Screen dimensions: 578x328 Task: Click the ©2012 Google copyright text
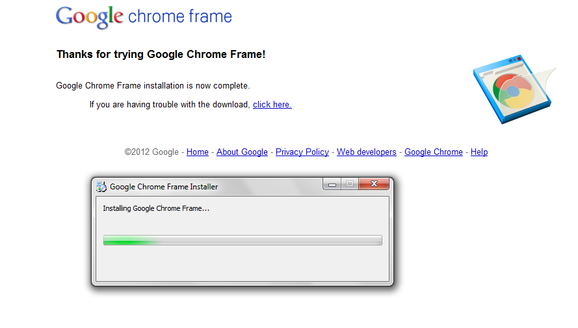click(151, 152)
